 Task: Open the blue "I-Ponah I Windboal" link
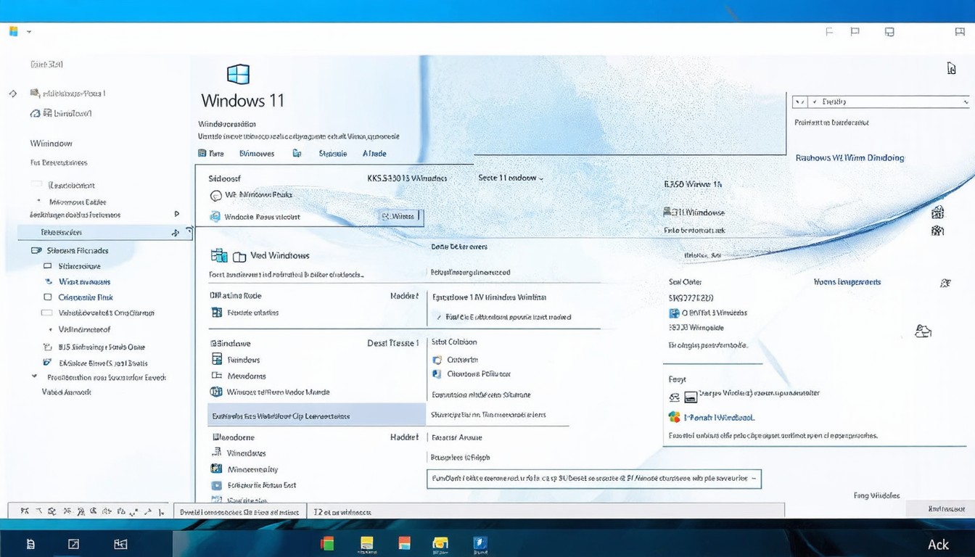pyautogui.click(x=721, y=418)
